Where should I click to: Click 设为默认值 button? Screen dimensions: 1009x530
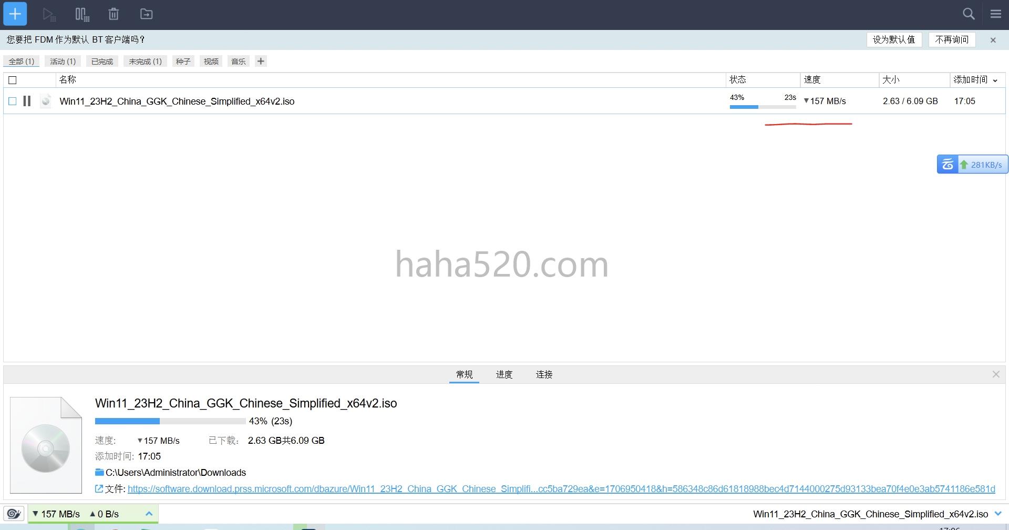point(894,39)
